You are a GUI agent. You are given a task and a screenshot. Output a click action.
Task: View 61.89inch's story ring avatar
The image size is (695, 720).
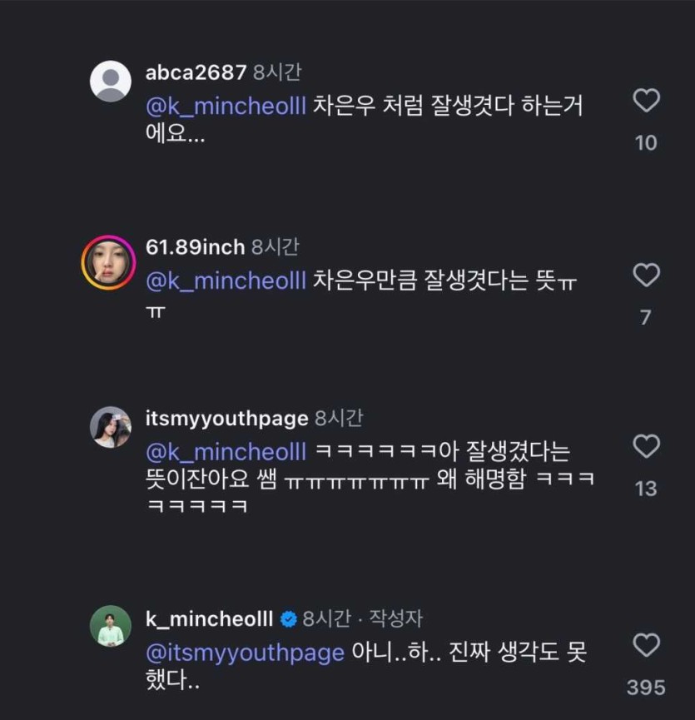pyautogui.click(x=108, y=263)
